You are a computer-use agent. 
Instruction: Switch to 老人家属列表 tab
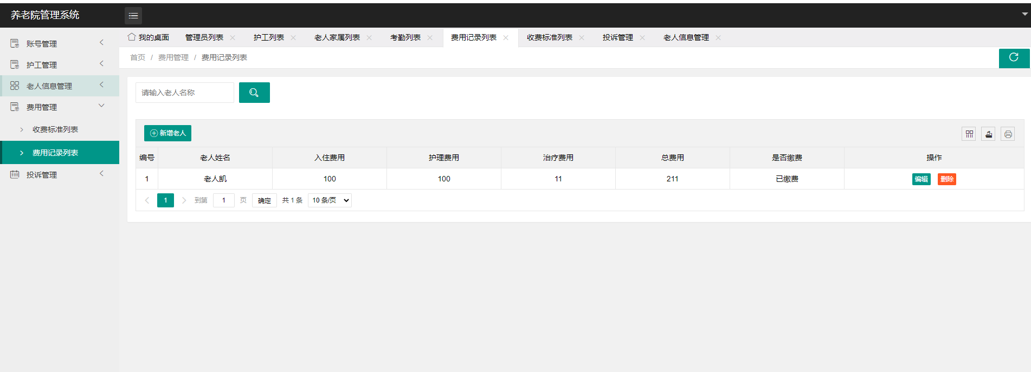click(x=337, y=37)
